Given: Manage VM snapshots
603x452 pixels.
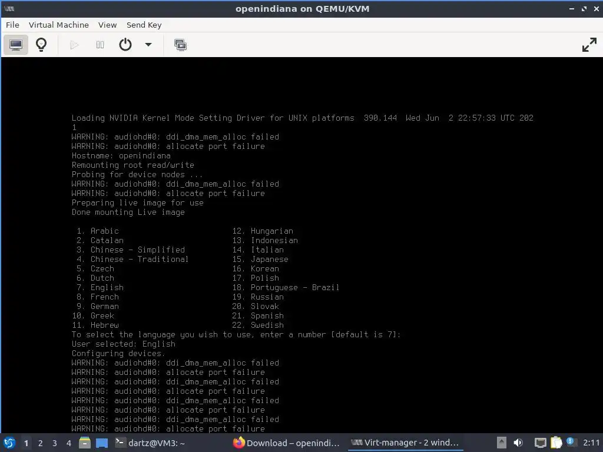Looking at the screenshot, I should [x=180, y=45].
